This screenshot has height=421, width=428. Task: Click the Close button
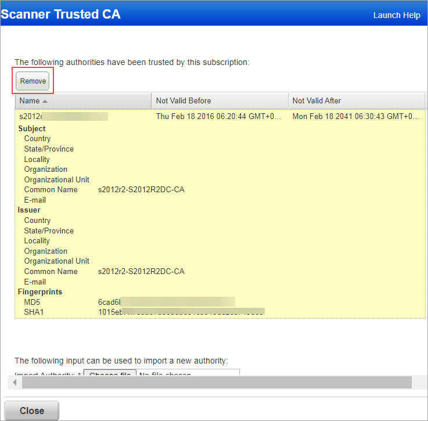(x=32, y=411)
